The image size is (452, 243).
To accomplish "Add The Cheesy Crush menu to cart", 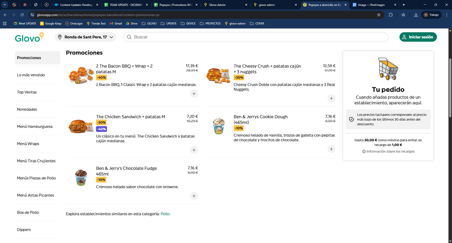I will pos(331,99).
